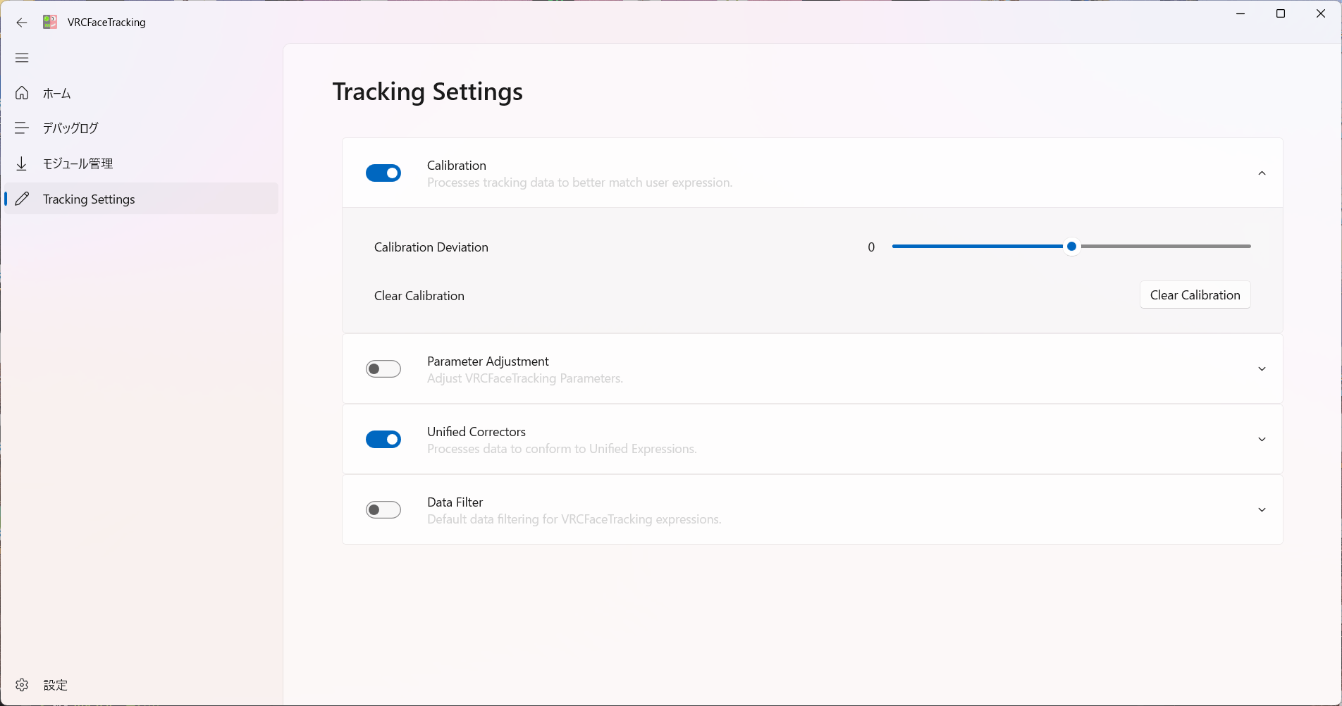
Task: Enable the Parameter Adjustment toggle
Action: pos(383,369)
